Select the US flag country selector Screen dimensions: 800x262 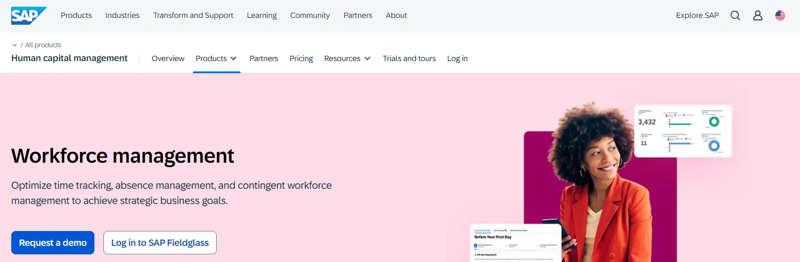(x=780, y=15)
